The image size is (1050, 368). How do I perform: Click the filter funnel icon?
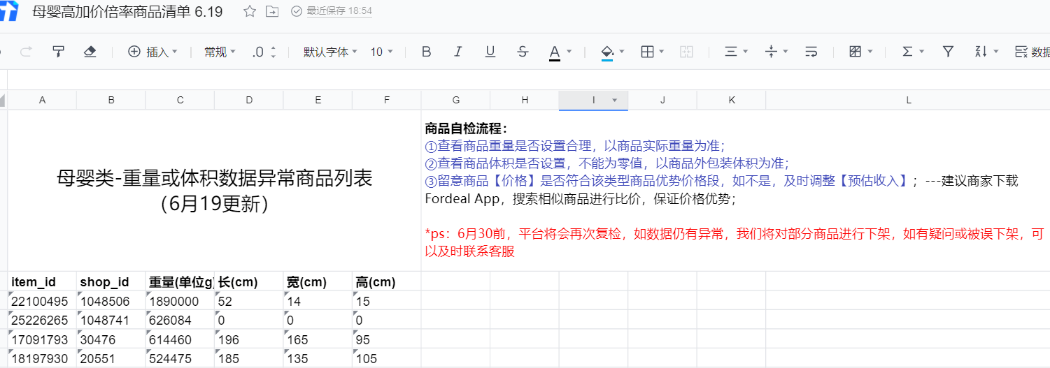click(948, 52)
